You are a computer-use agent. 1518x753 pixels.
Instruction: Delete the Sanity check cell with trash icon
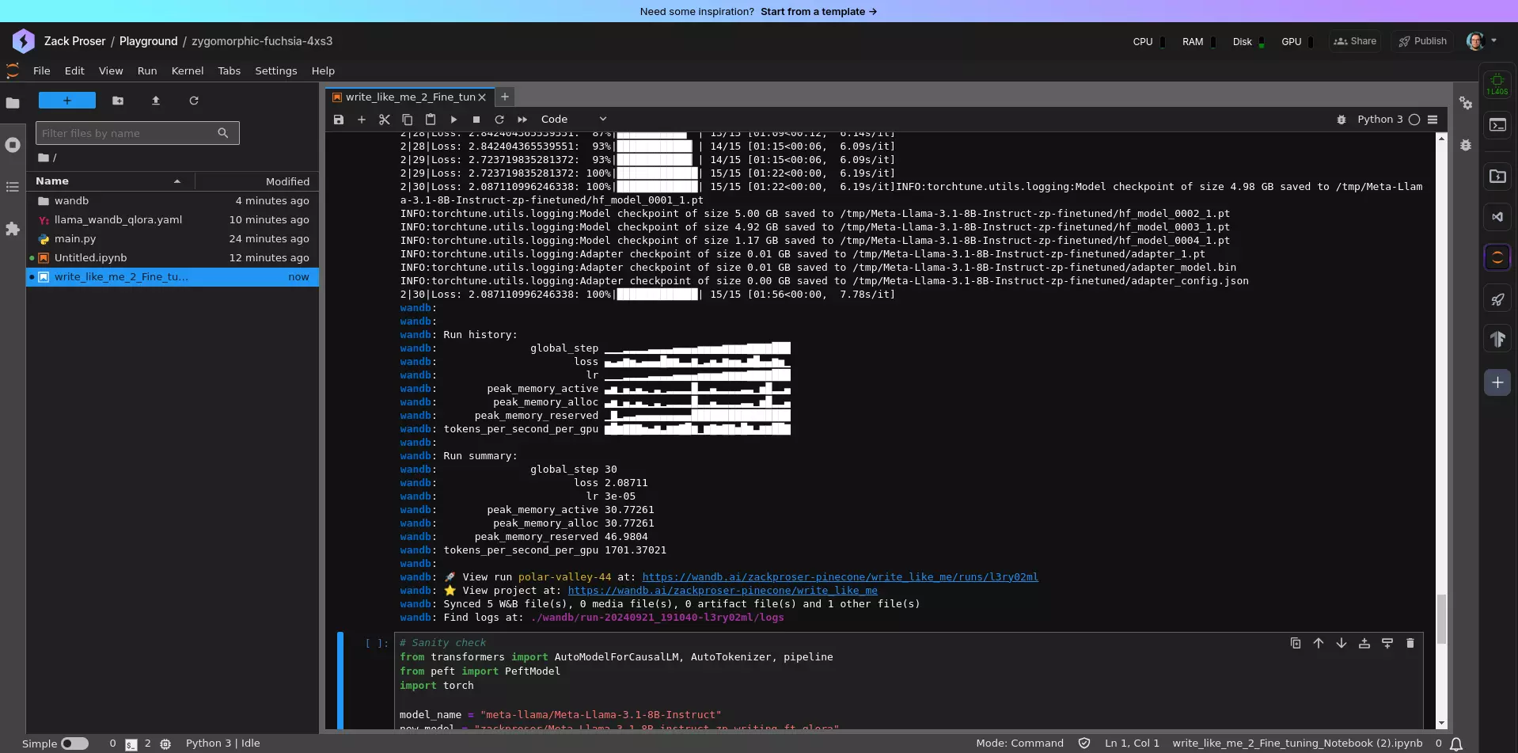click(1410, 643)
